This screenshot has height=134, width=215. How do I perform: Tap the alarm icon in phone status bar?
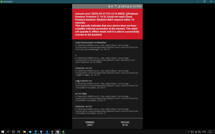click(x=112, y=6)
